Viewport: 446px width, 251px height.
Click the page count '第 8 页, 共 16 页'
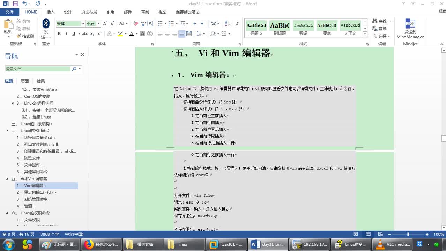pos(18,234)
